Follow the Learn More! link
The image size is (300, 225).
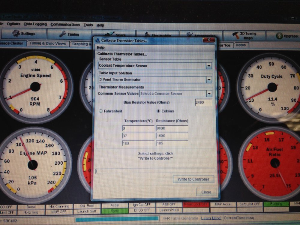pyautogui.click(x=211, y=218)
